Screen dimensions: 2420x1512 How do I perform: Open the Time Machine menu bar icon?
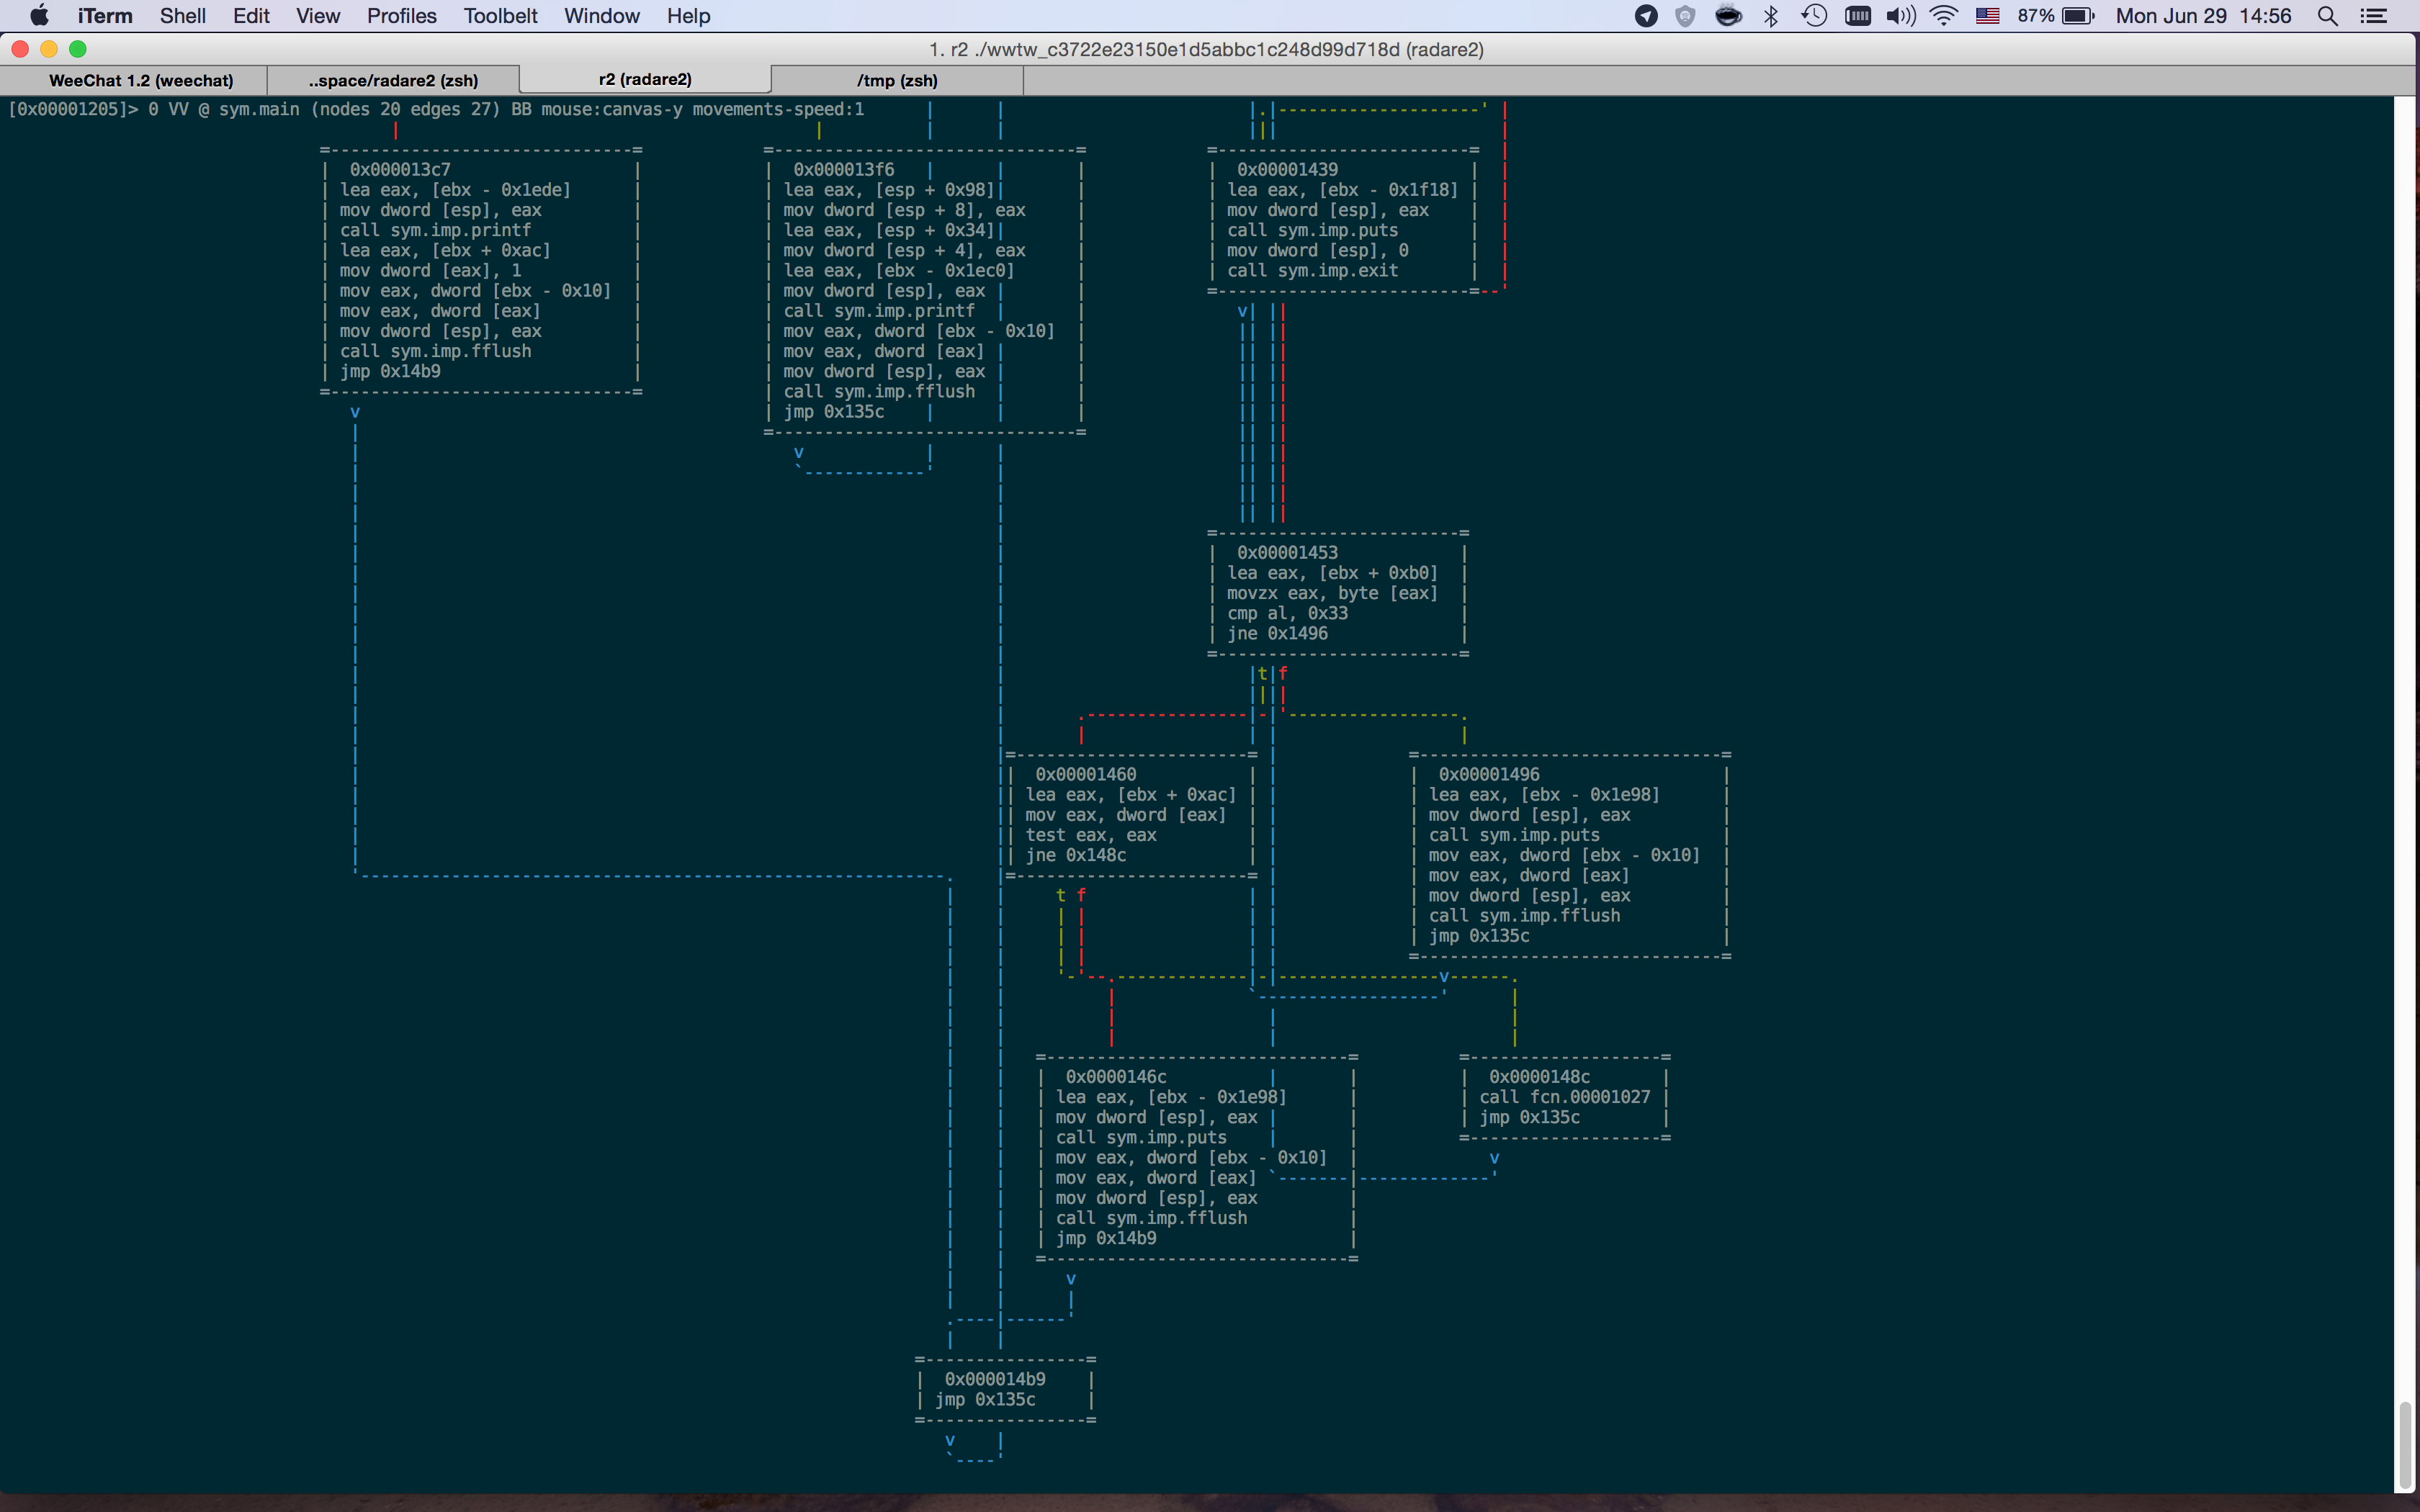1814,16
